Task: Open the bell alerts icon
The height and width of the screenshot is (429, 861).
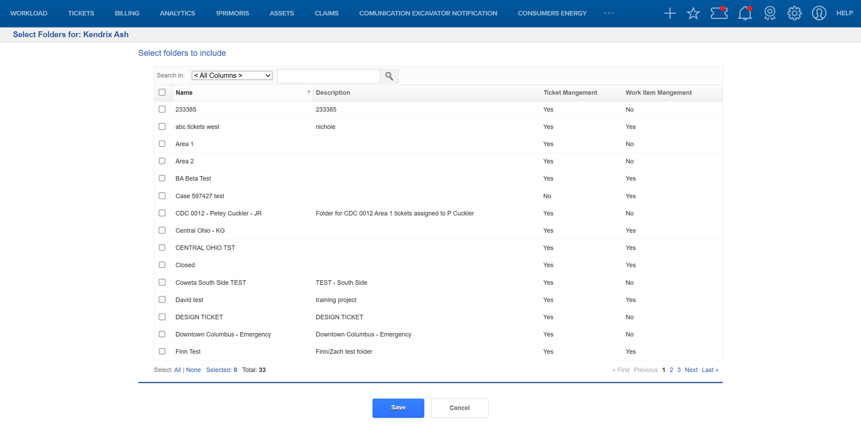Action: [x=745, y=13]
